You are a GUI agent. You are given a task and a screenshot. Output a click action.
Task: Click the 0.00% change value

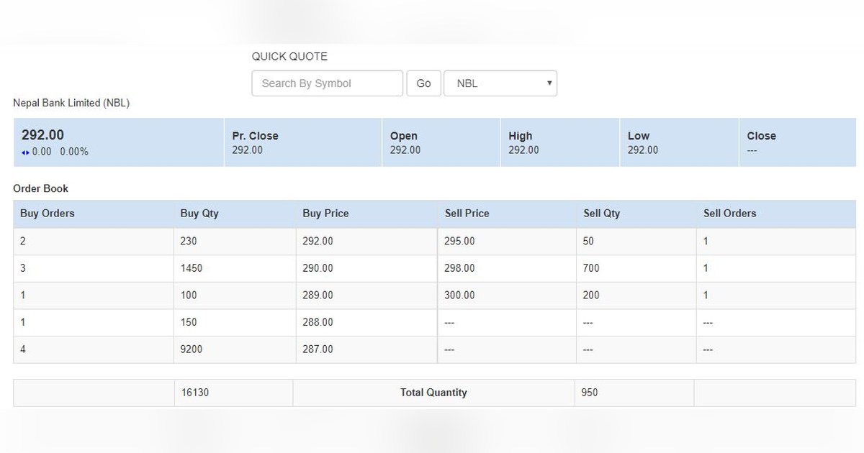click(74, 152)
